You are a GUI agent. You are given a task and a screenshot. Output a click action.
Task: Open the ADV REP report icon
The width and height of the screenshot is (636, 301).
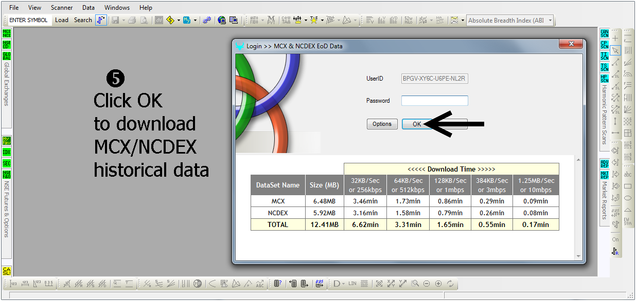605,164
